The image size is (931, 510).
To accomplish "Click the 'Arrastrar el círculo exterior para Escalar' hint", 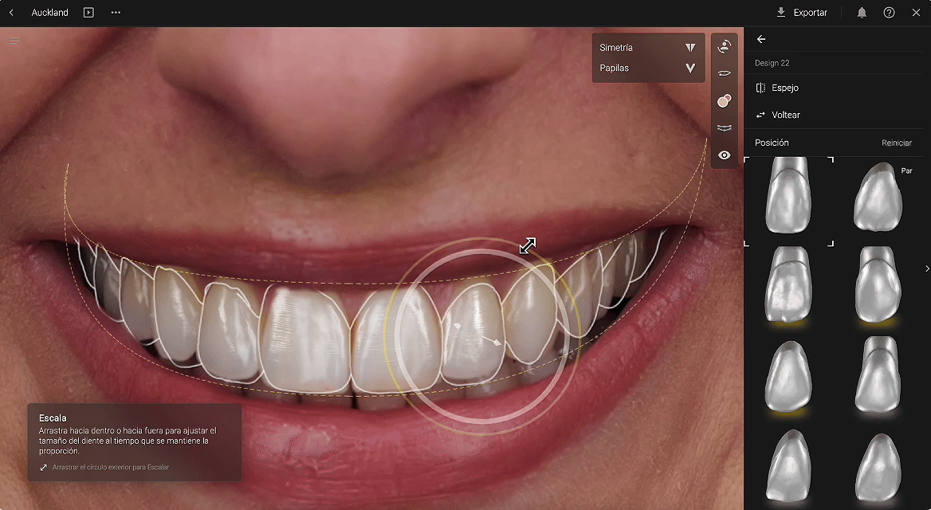I will [x=111, y=467].
